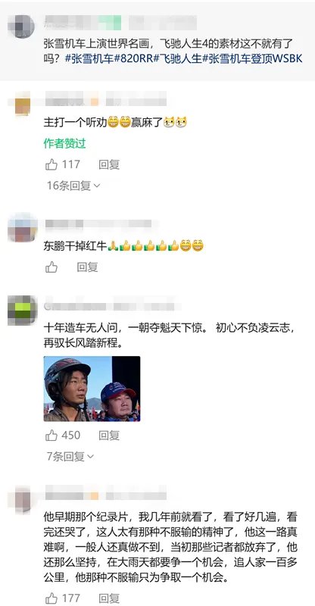Reply to the 主打一个听劝 comment
The width and height of the screenshot is (315, 606).
pos(109,164)
